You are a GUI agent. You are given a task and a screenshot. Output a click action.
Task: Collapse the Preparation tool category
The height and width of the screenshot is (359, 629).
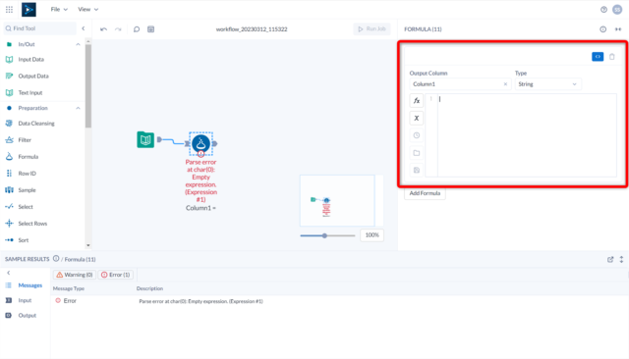78,108
